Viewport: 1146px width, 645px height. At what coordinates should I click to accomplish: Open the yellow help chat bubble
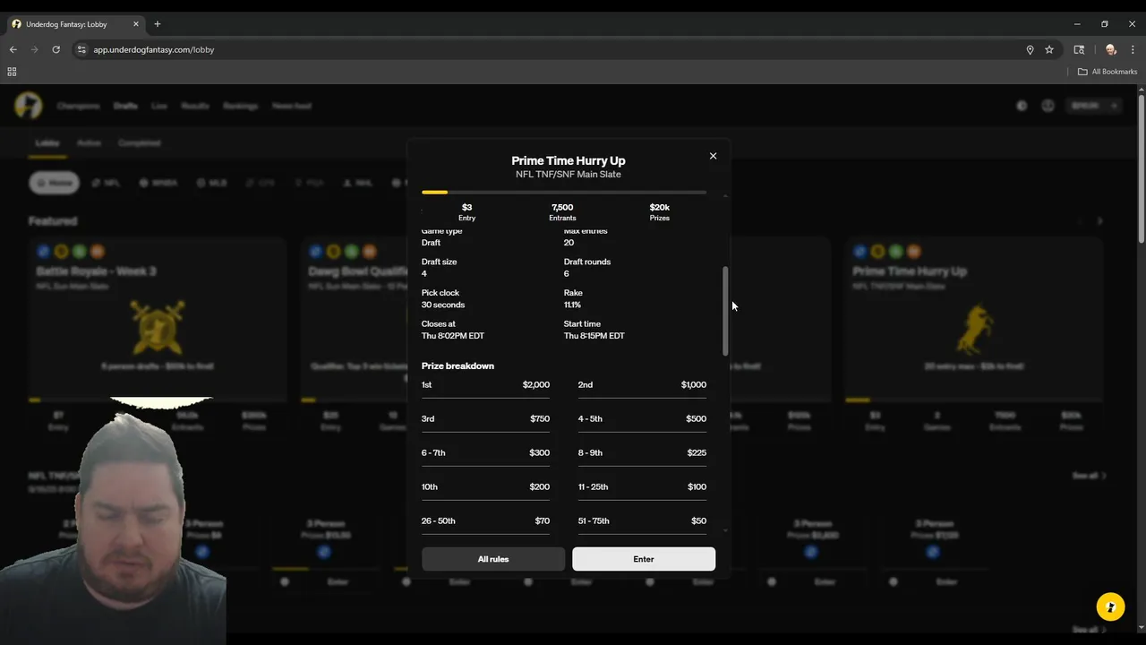1110,606
